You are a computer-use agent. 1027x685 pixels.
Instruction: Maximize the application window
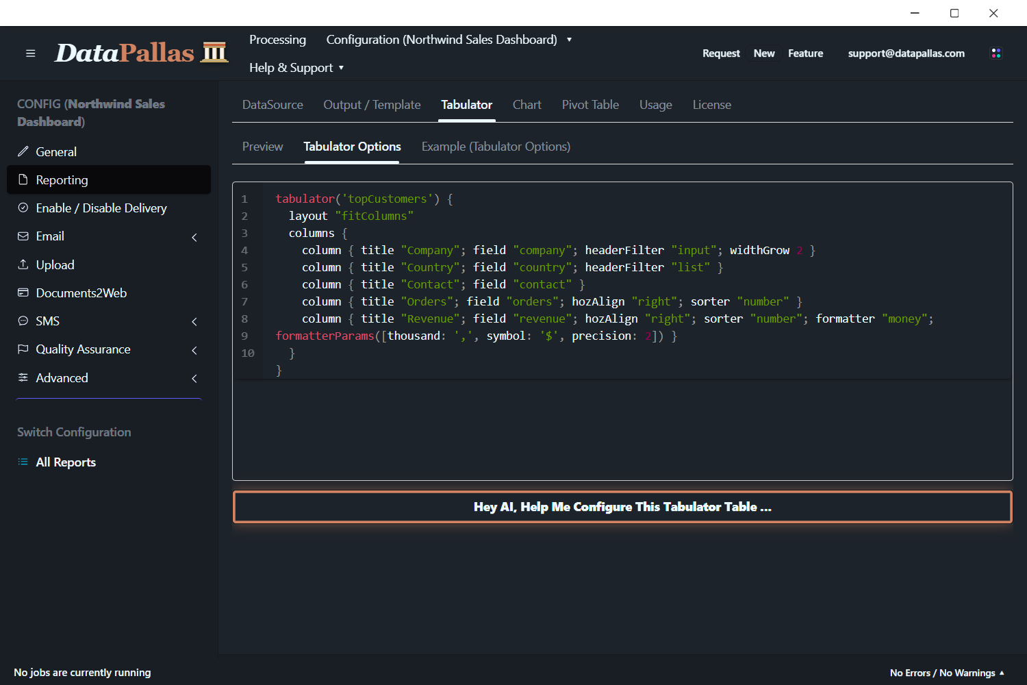[954, 13]
